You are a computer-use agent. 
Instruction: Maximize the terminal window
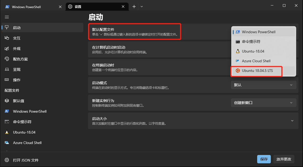284,5
